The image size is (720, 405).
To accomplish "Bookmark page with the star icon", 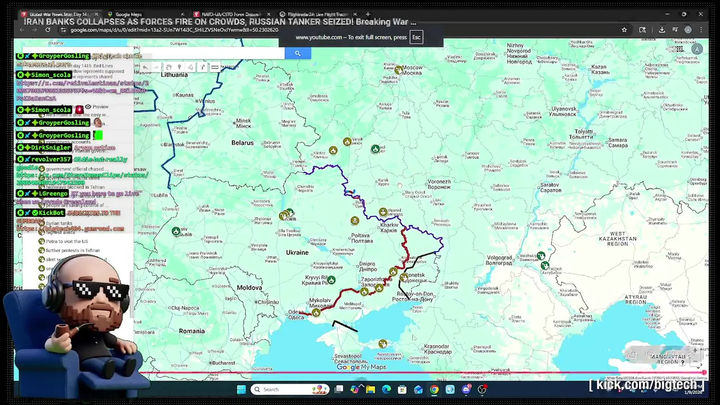I will click(624, 30).
